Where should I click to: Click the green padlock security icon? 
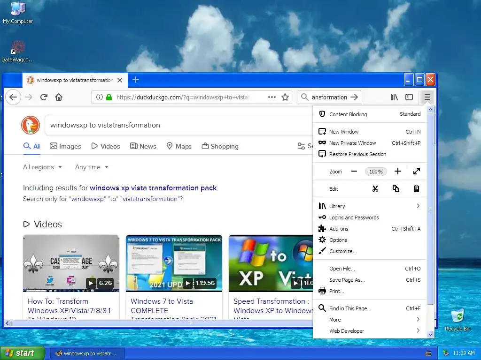(x=109, y=97)
